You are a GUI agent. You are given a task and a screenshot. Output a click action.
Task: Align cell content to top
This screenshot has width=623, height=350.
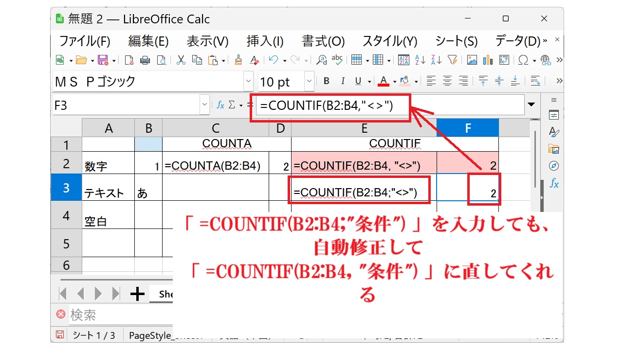[x=483, y=81]
